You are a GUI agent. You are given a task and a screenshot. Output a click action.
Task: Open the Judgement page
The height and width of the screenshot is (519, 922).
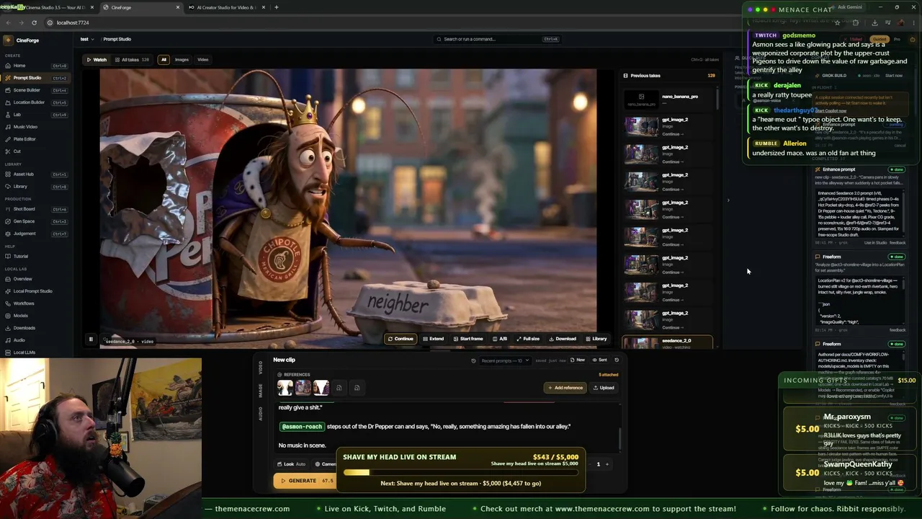pyautogui.click(x=36, y=234)
